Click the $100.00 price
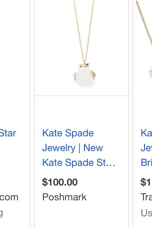The height and width of the screenshot is (228, 152). click(x=60, y=182)
